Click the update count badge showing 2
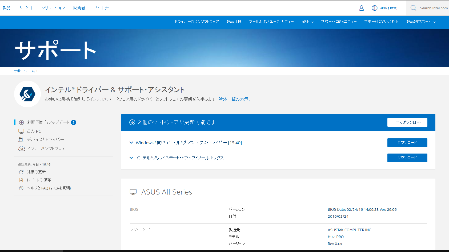This screenshot has height=252, width=449. pyautogui.click(x=74, y=122)
